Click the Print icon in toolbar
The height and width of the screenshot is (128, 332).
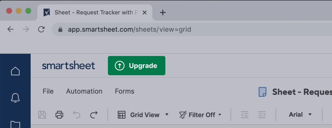pos(59,115)
